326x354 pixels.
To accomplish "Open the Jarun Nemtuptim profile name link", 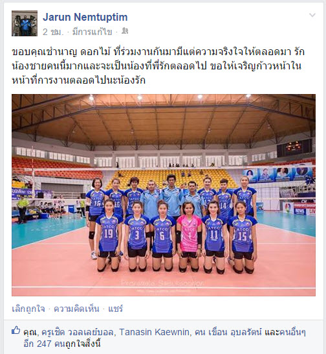I will (85, 17).
